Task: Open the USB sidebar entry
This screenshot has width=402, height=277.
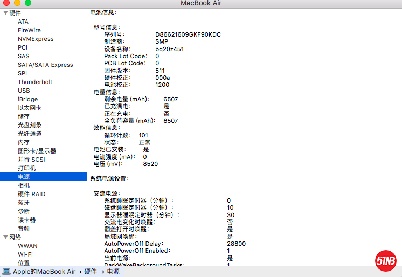Action: click(x=24, y=91)
